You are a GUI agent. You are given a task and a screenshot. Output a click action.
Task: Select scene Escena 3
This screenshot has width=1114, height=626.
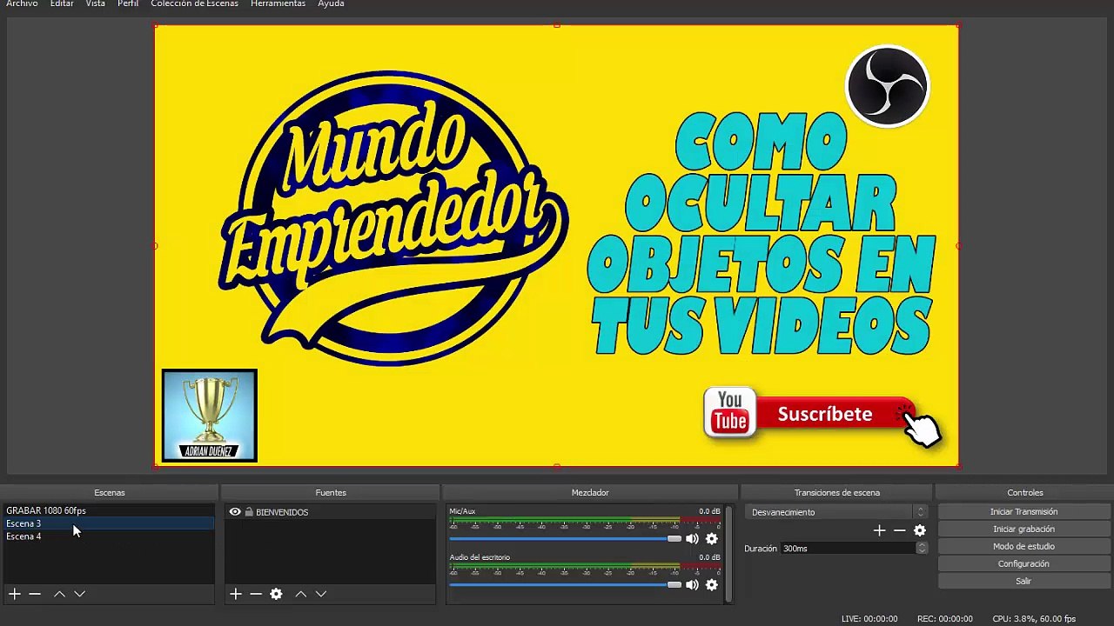click(109, 523)
